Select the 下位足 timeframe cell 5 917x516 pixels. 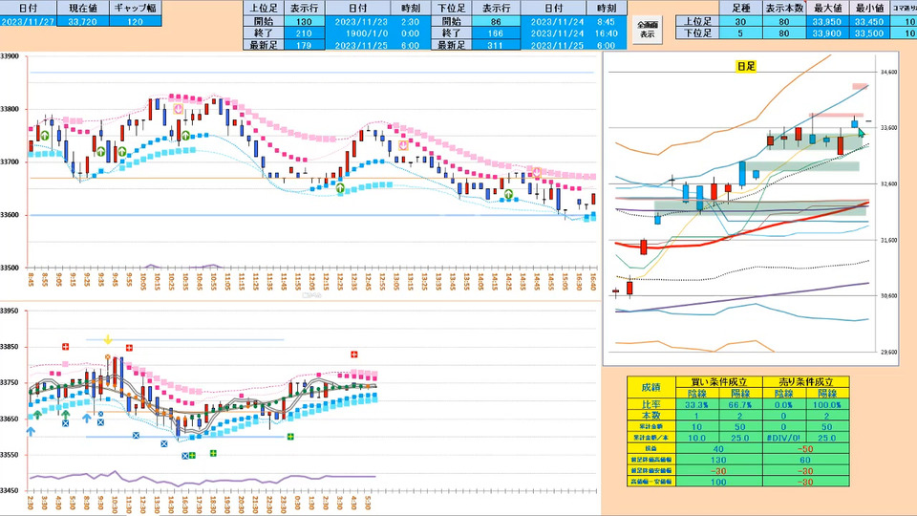point(740,33)
